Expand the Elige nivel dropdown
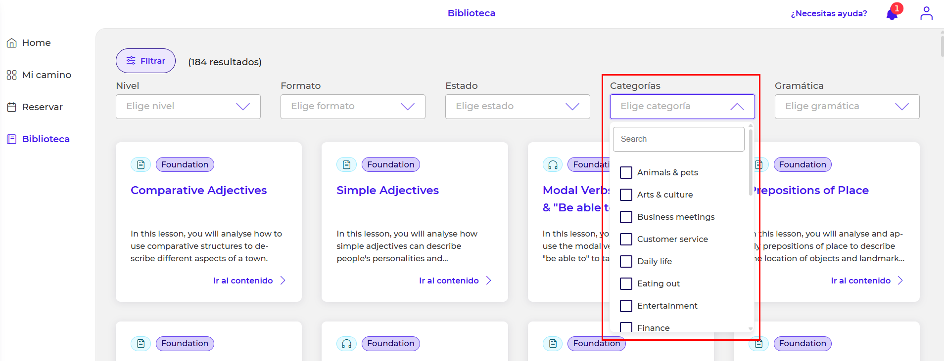944x361 pixels. tap(188, 107)
